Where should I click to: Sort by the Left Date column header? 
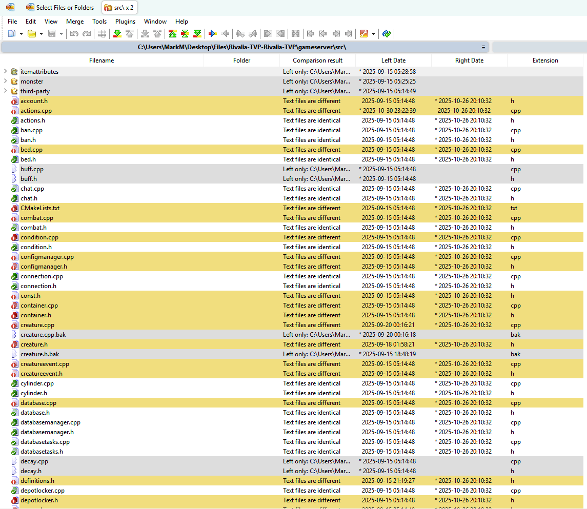pyautogui.click(x=393, y=60)
